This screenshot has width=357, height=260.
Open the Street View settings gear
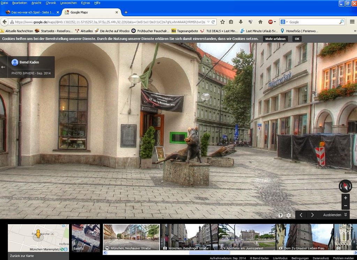[x=288, y=216]
